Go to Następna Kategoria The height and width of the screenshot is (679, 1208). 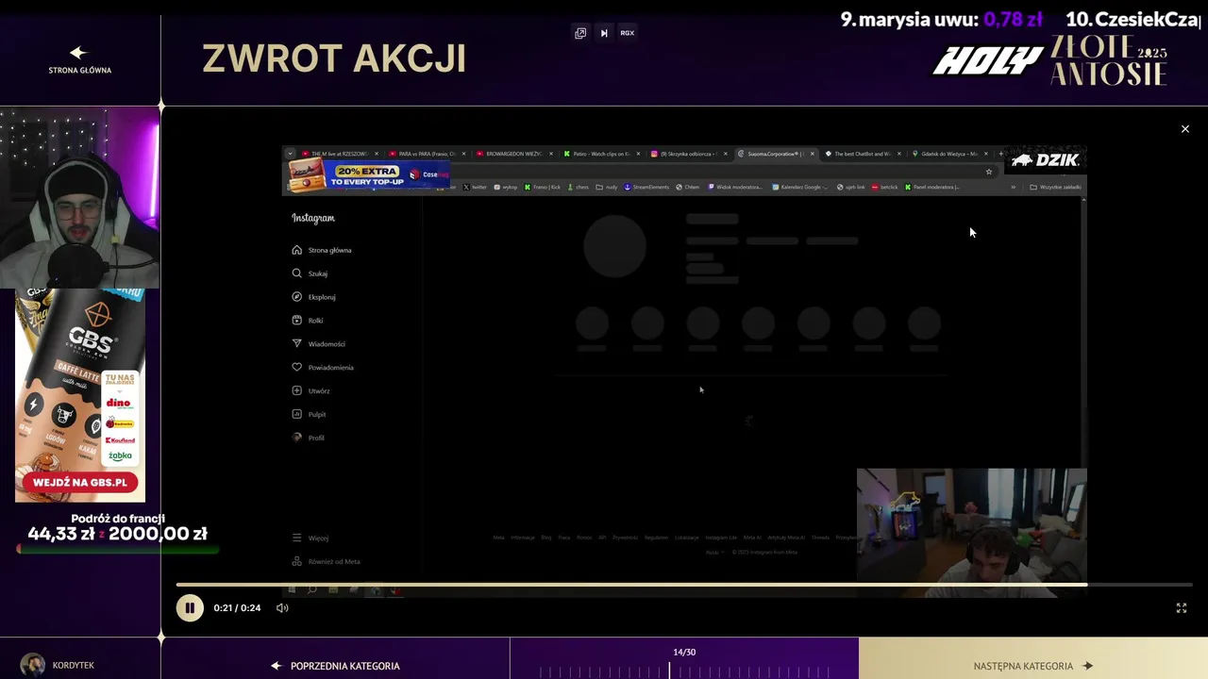point(1033,666)
